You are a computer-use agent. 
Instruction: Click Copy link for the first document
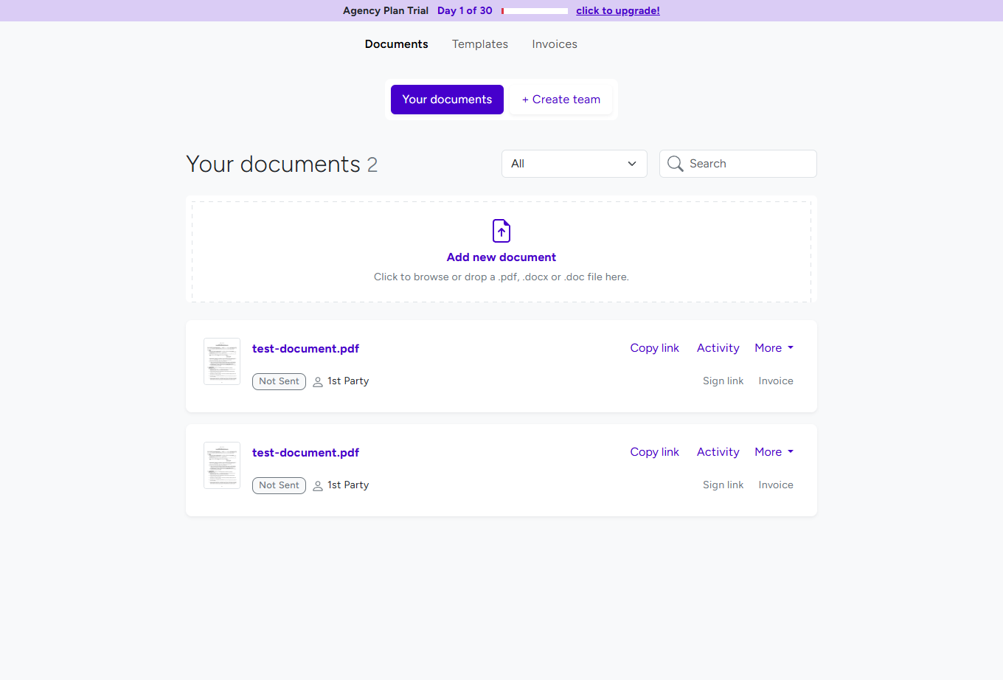[x=654, y=347]
